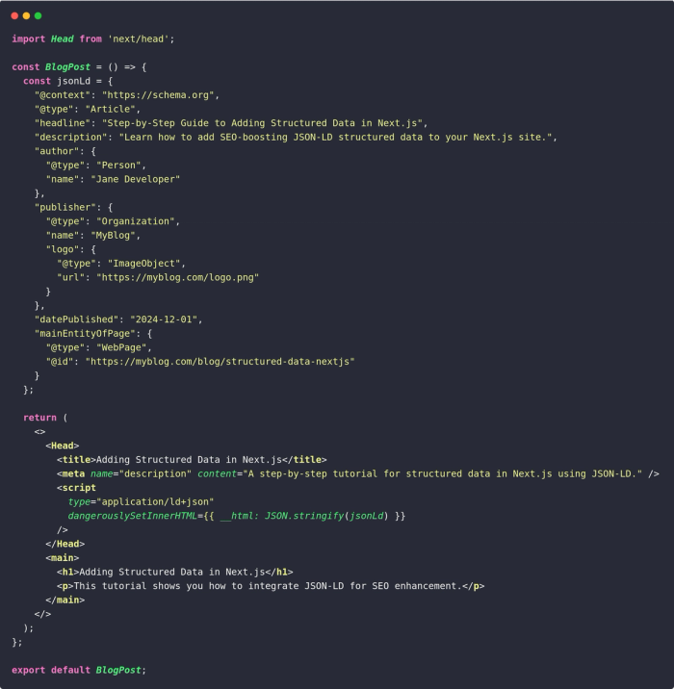Click the BlogPost component name in the const declaration
Viewport: 674px width, 689px height.
[x=67, y=66]
